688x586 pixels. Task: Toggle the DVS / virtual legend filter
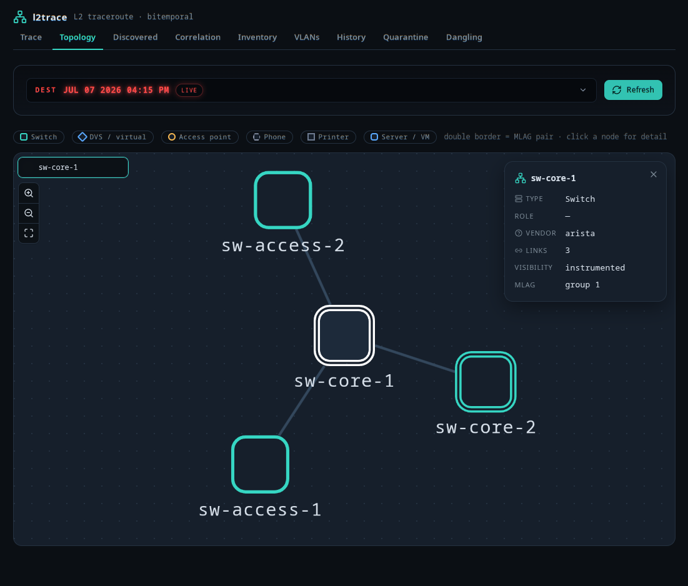(x=112, y=137)
